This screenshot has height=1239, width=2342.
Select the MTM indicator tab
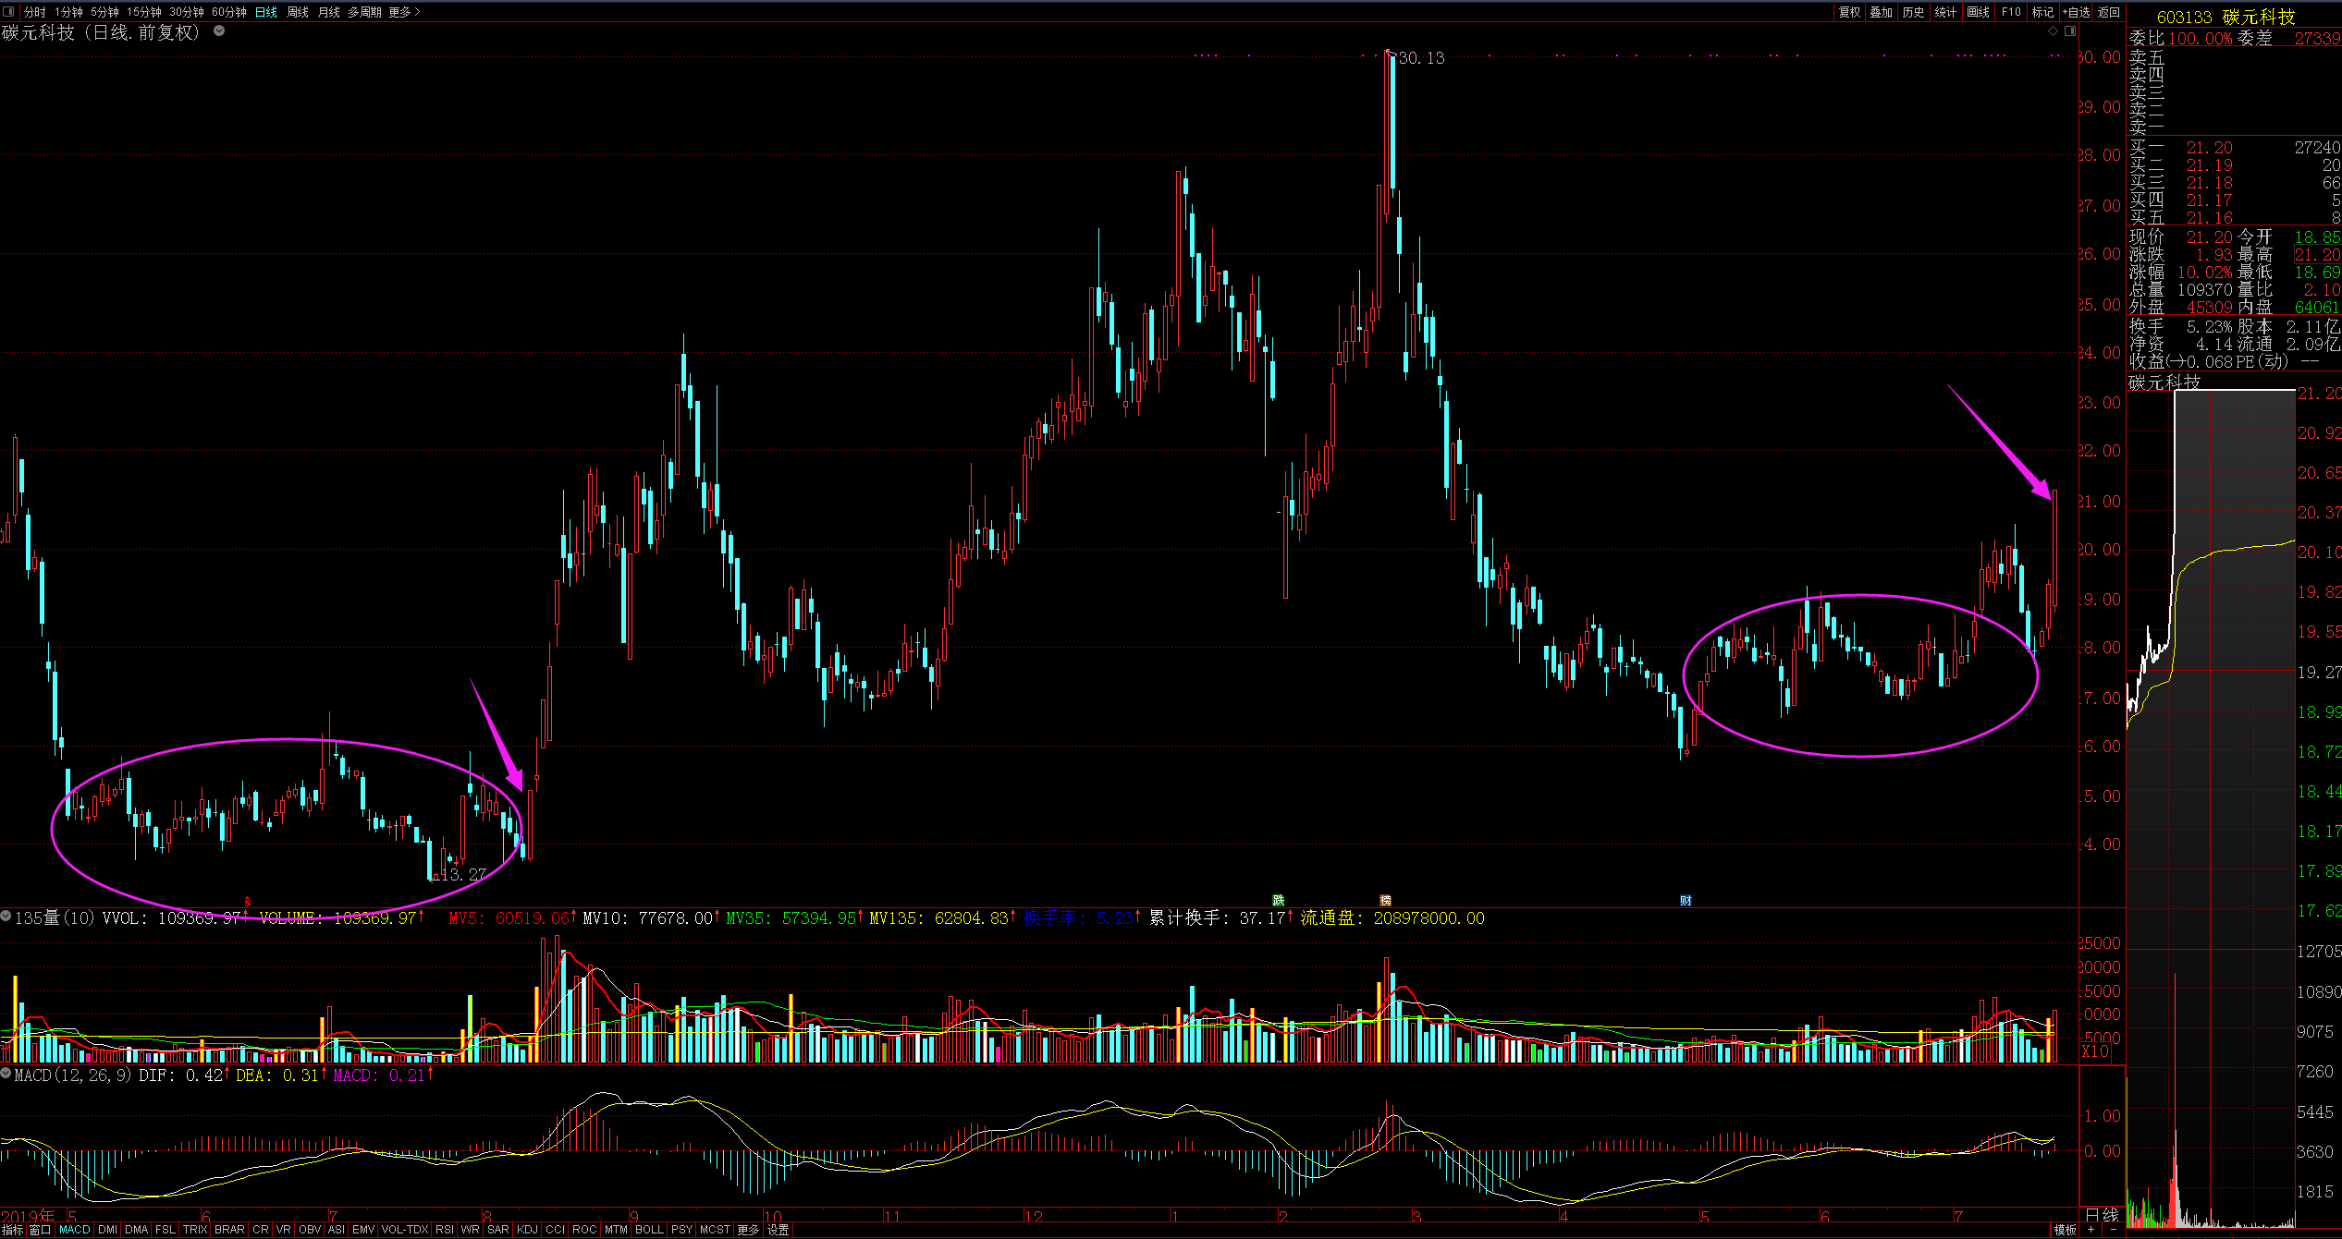616,1230
